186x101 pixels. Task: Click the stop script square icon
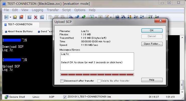coord(100,17)
